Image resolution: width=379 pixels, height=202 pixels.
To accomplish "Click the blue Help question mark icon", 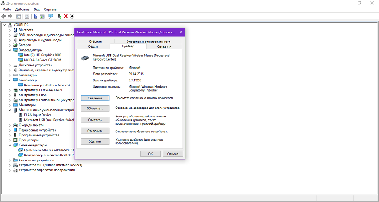I will point(36,16).
